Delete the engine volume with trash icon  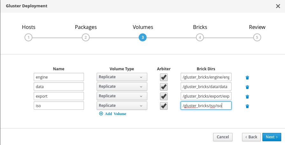(247, 77)
